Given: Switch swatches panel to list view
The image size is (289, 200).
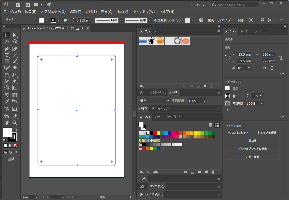Looking at the screenshot, I should pyautogui.click(x=211, y=125).
